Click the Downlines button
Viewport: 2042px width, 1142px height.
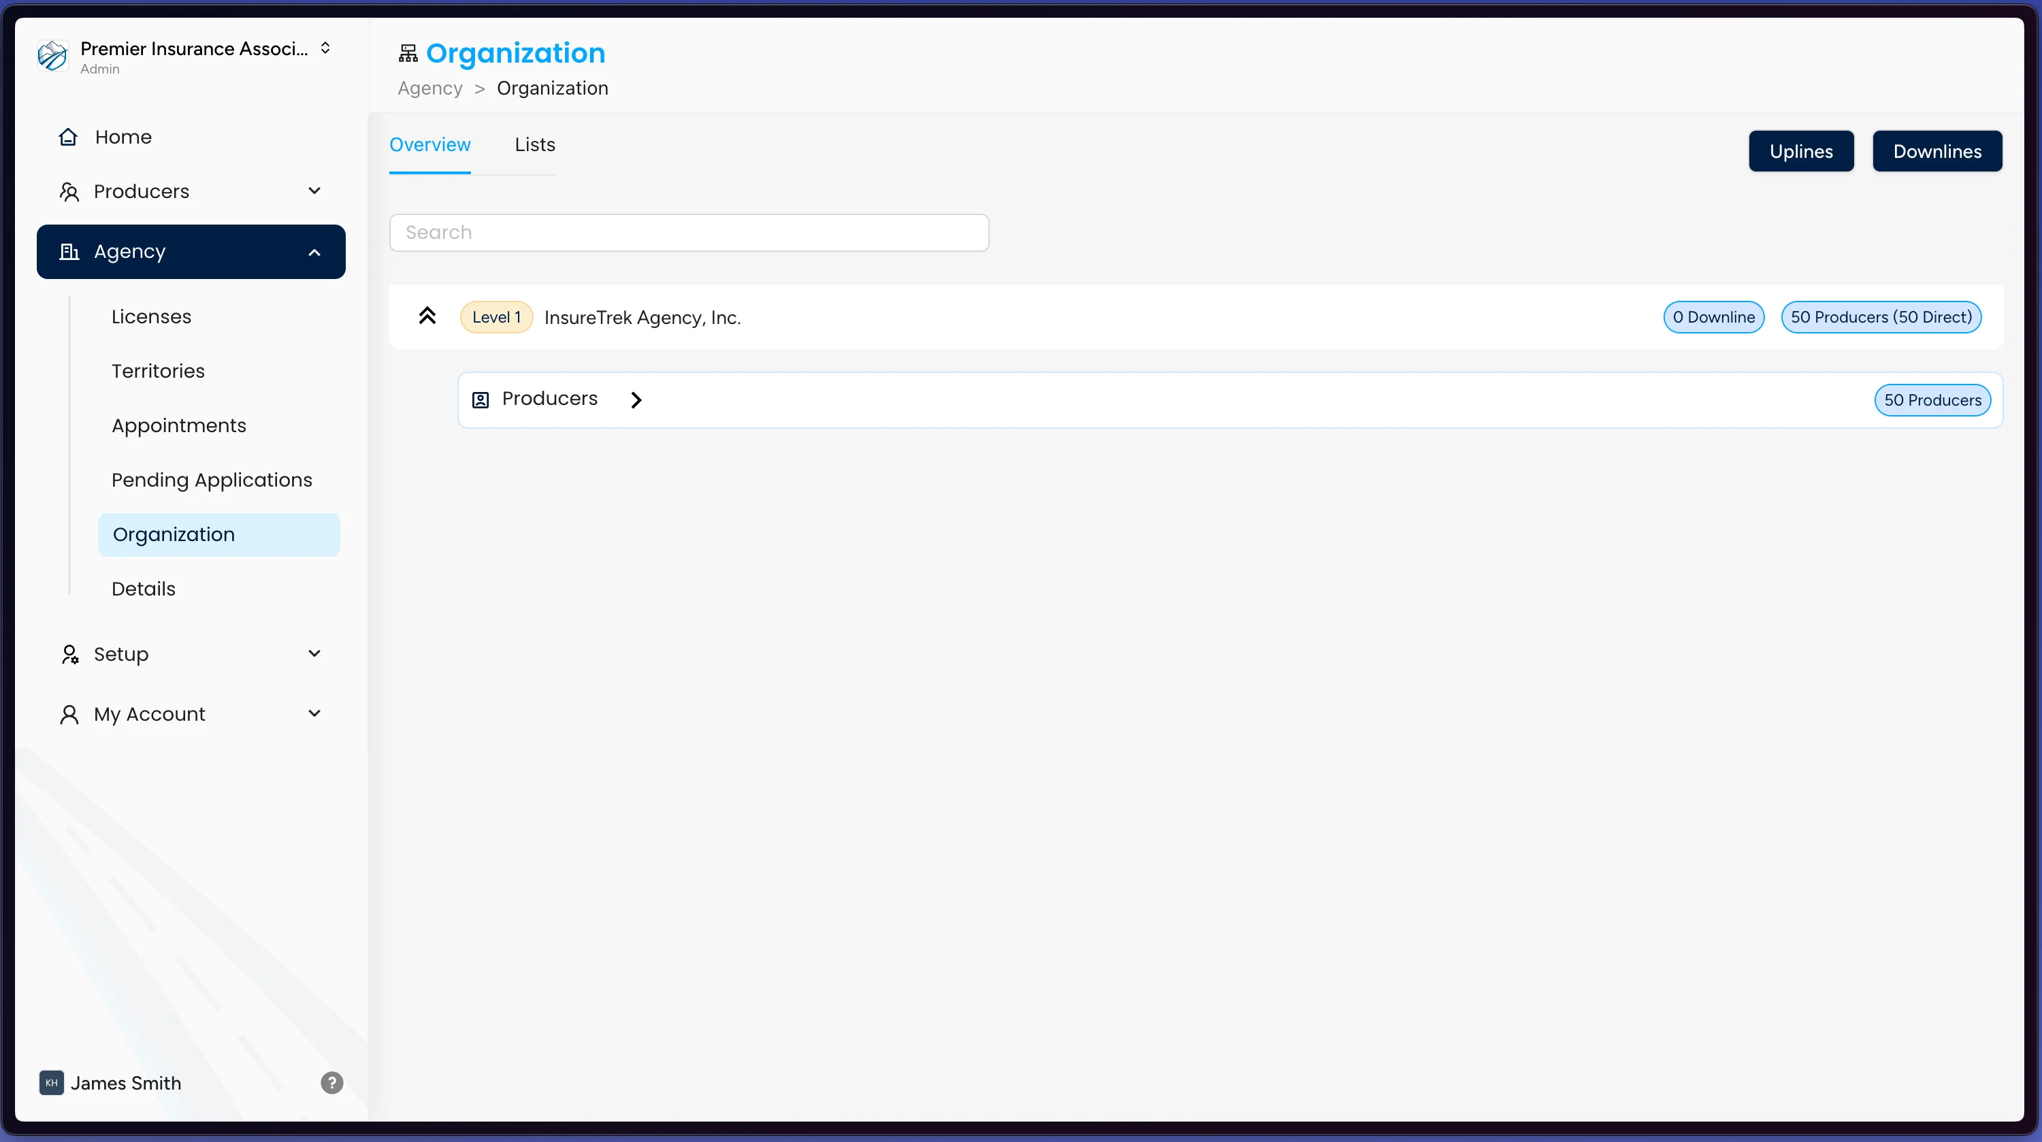click(1936, 150)
